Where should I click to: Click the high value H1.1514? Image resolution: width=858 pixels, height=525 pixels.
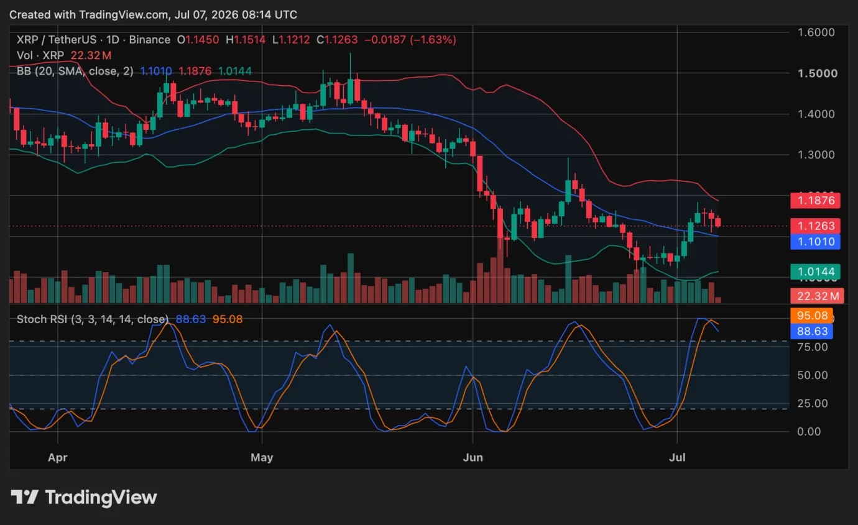(246, 40)
